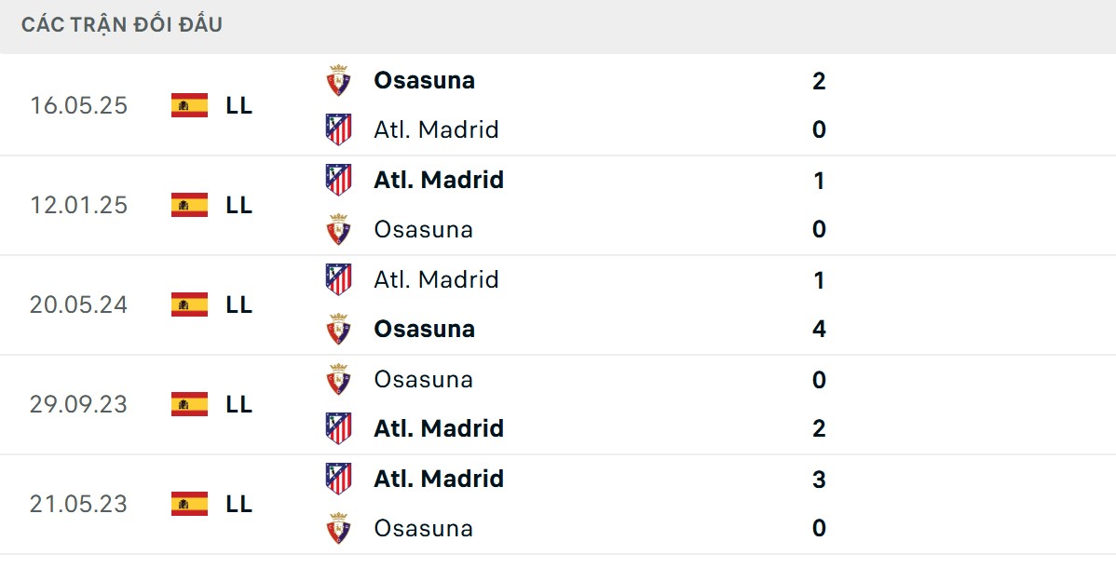Screen dimensions: 1116x568
Task: Click the CÁC TRẬN ĐỐI ĐẦU header
Action: pos(122,25)
